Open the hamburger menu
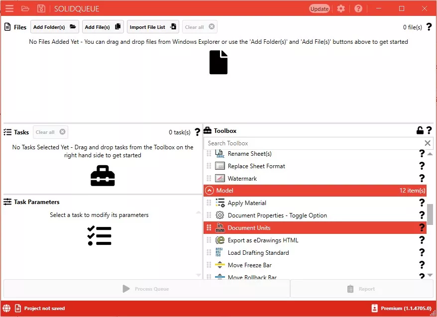This screenshot has width=437, height=317. [9, 8]
